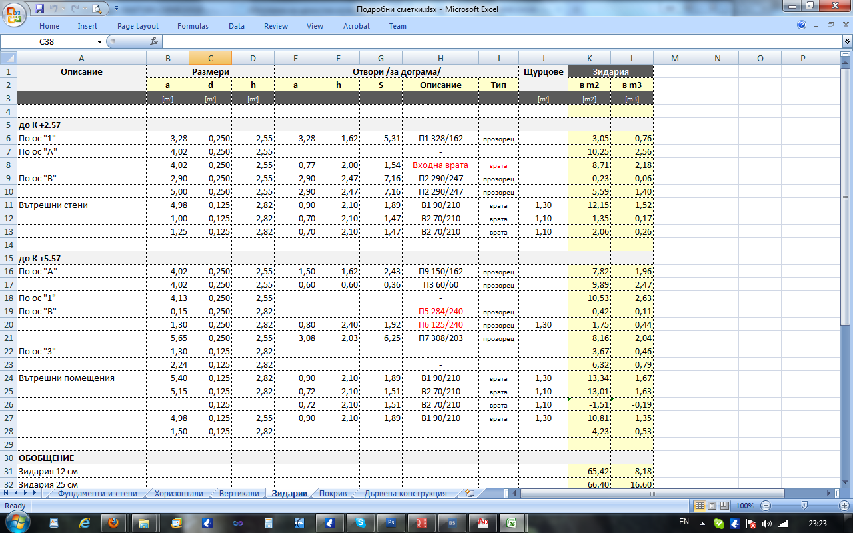Click the Insert Function fx icon

pyautogui.click(x=154, y=41)
